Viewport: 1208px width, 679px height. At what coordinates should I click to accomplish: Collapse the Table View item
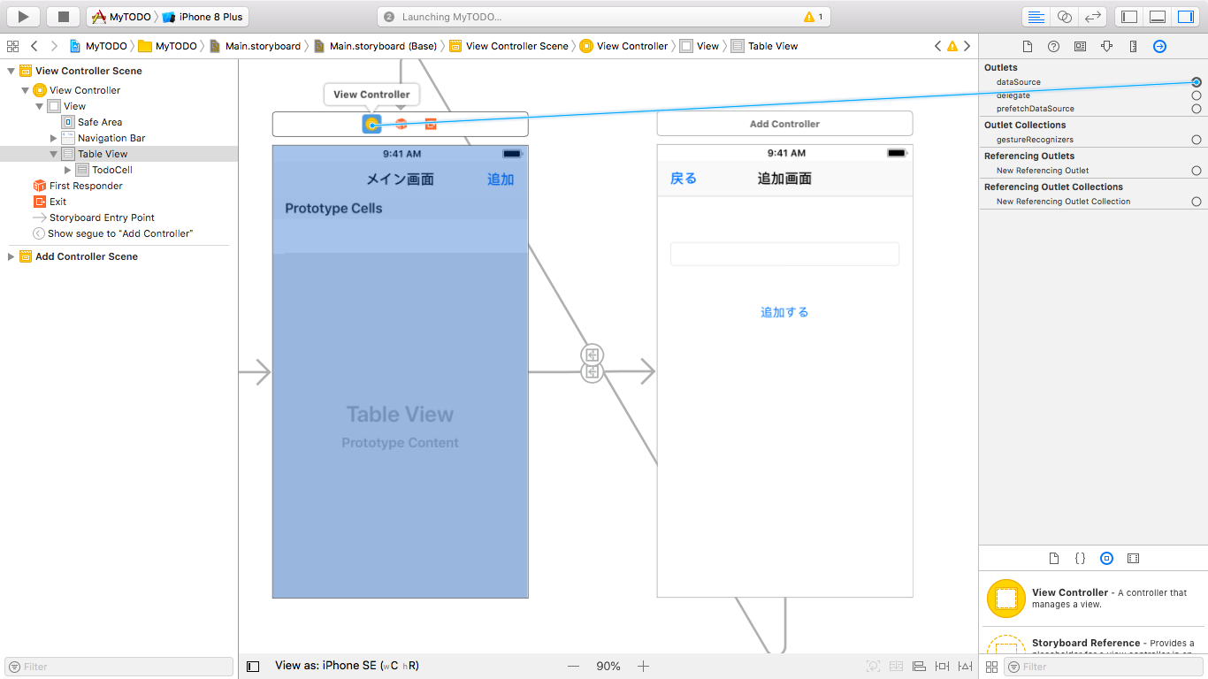coord(52,153)
